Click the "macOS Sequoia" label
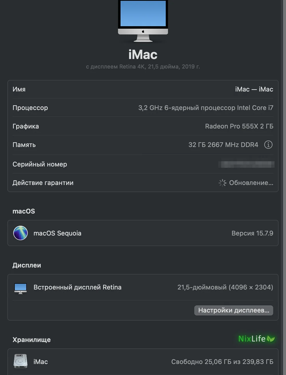The height and width of the screenshot is (375, 286). click(x=57, y=233)
